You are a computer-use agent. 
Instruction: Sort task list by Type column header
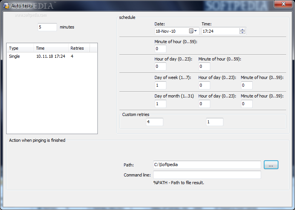20,48
